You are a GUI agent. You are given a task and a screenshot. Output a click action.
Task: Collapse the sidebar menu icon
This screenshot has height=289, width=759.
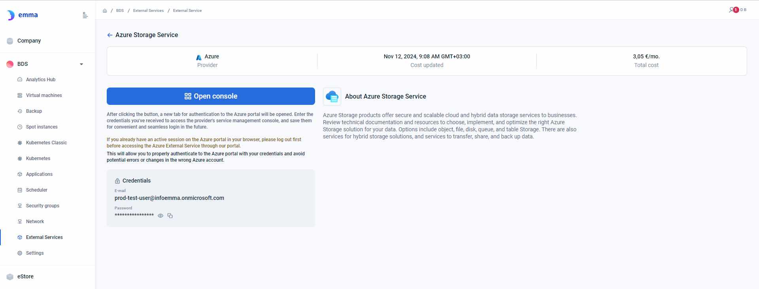pos(85,15)
